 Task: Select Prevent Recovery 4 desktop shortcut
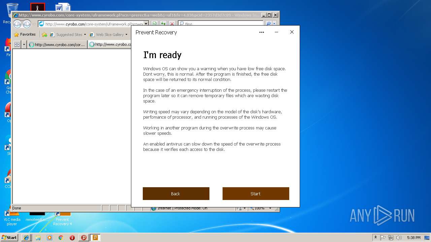tap(62, 218)
